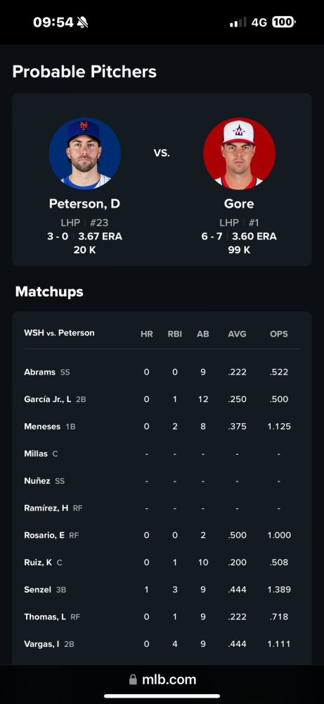The height and width of the screenshot is (704, 324).
Task: Tap the home indicator bar
Action: [162, 696]
